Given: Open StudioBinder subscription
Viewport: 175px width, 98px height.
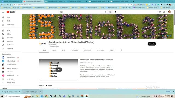Looking at the screenshot, I should coord(10,75).
